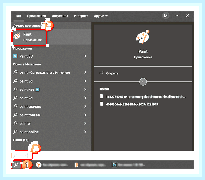Open the Yandex browser taskbar icon
205x180 pixels.
click(39, 165)
